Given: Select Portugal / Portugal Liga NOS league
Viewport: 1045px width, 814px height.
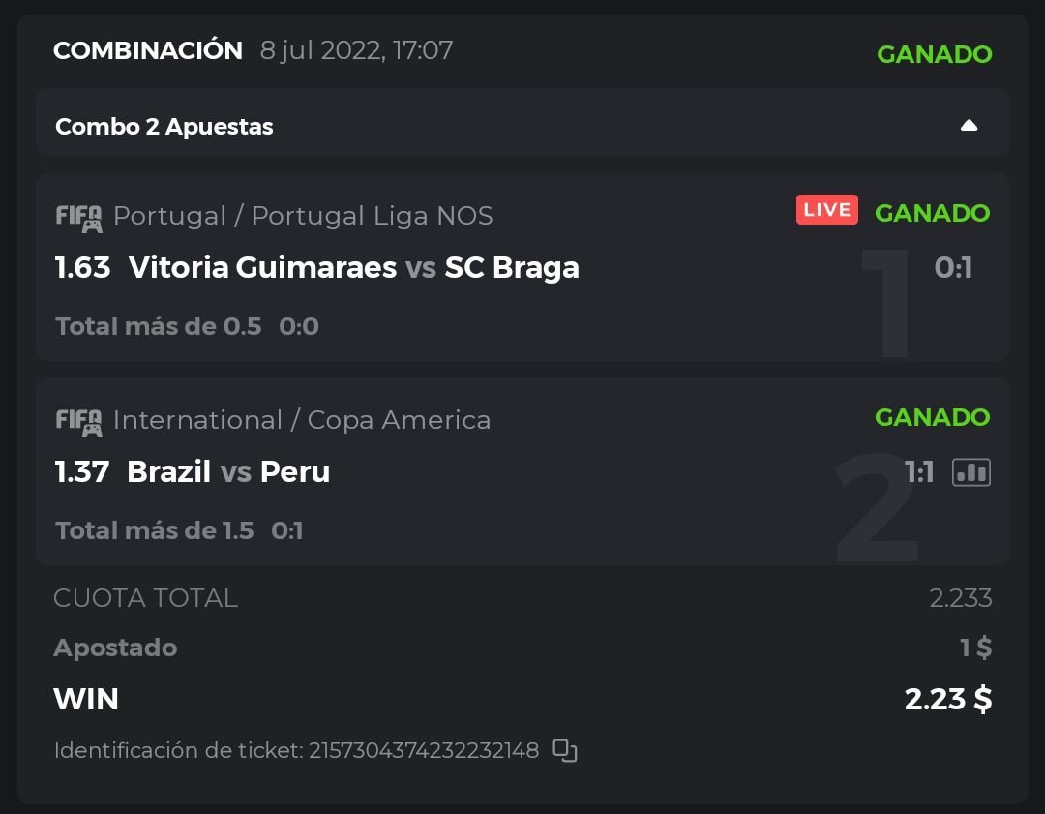Looking at the screenshot, I should (x=303, y=216).
